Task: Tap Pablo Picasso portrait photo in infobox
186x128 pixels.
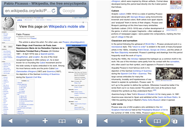Action: tap(77, 58)
